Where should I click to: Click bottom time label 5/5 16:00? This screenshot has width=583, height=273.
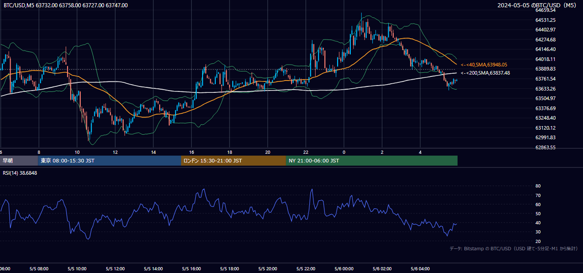[192, 269]
